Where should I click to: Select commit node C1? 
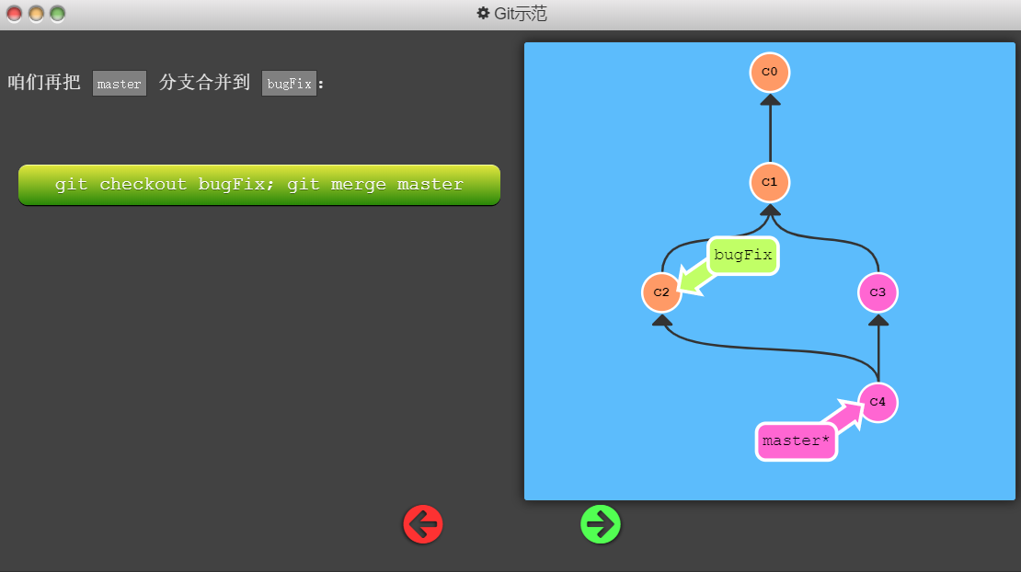(x=770, y=182)
